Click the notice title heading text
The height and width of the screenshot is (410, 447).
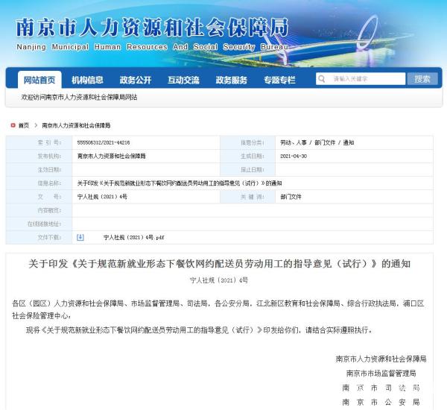click(219, 264)
